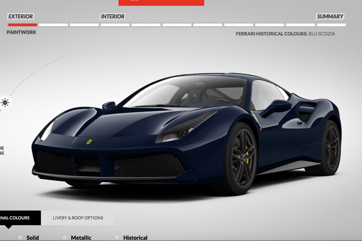Open the EXTERIOR section tab
This screenshot has height=241, width=362.
[21, 17]
